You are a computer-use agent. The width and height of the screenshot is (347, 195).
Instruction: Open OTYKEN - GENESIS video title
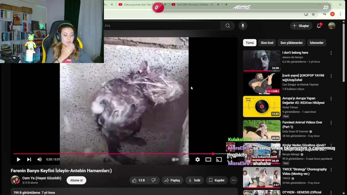pyautogui.click(x=302, y=192)
